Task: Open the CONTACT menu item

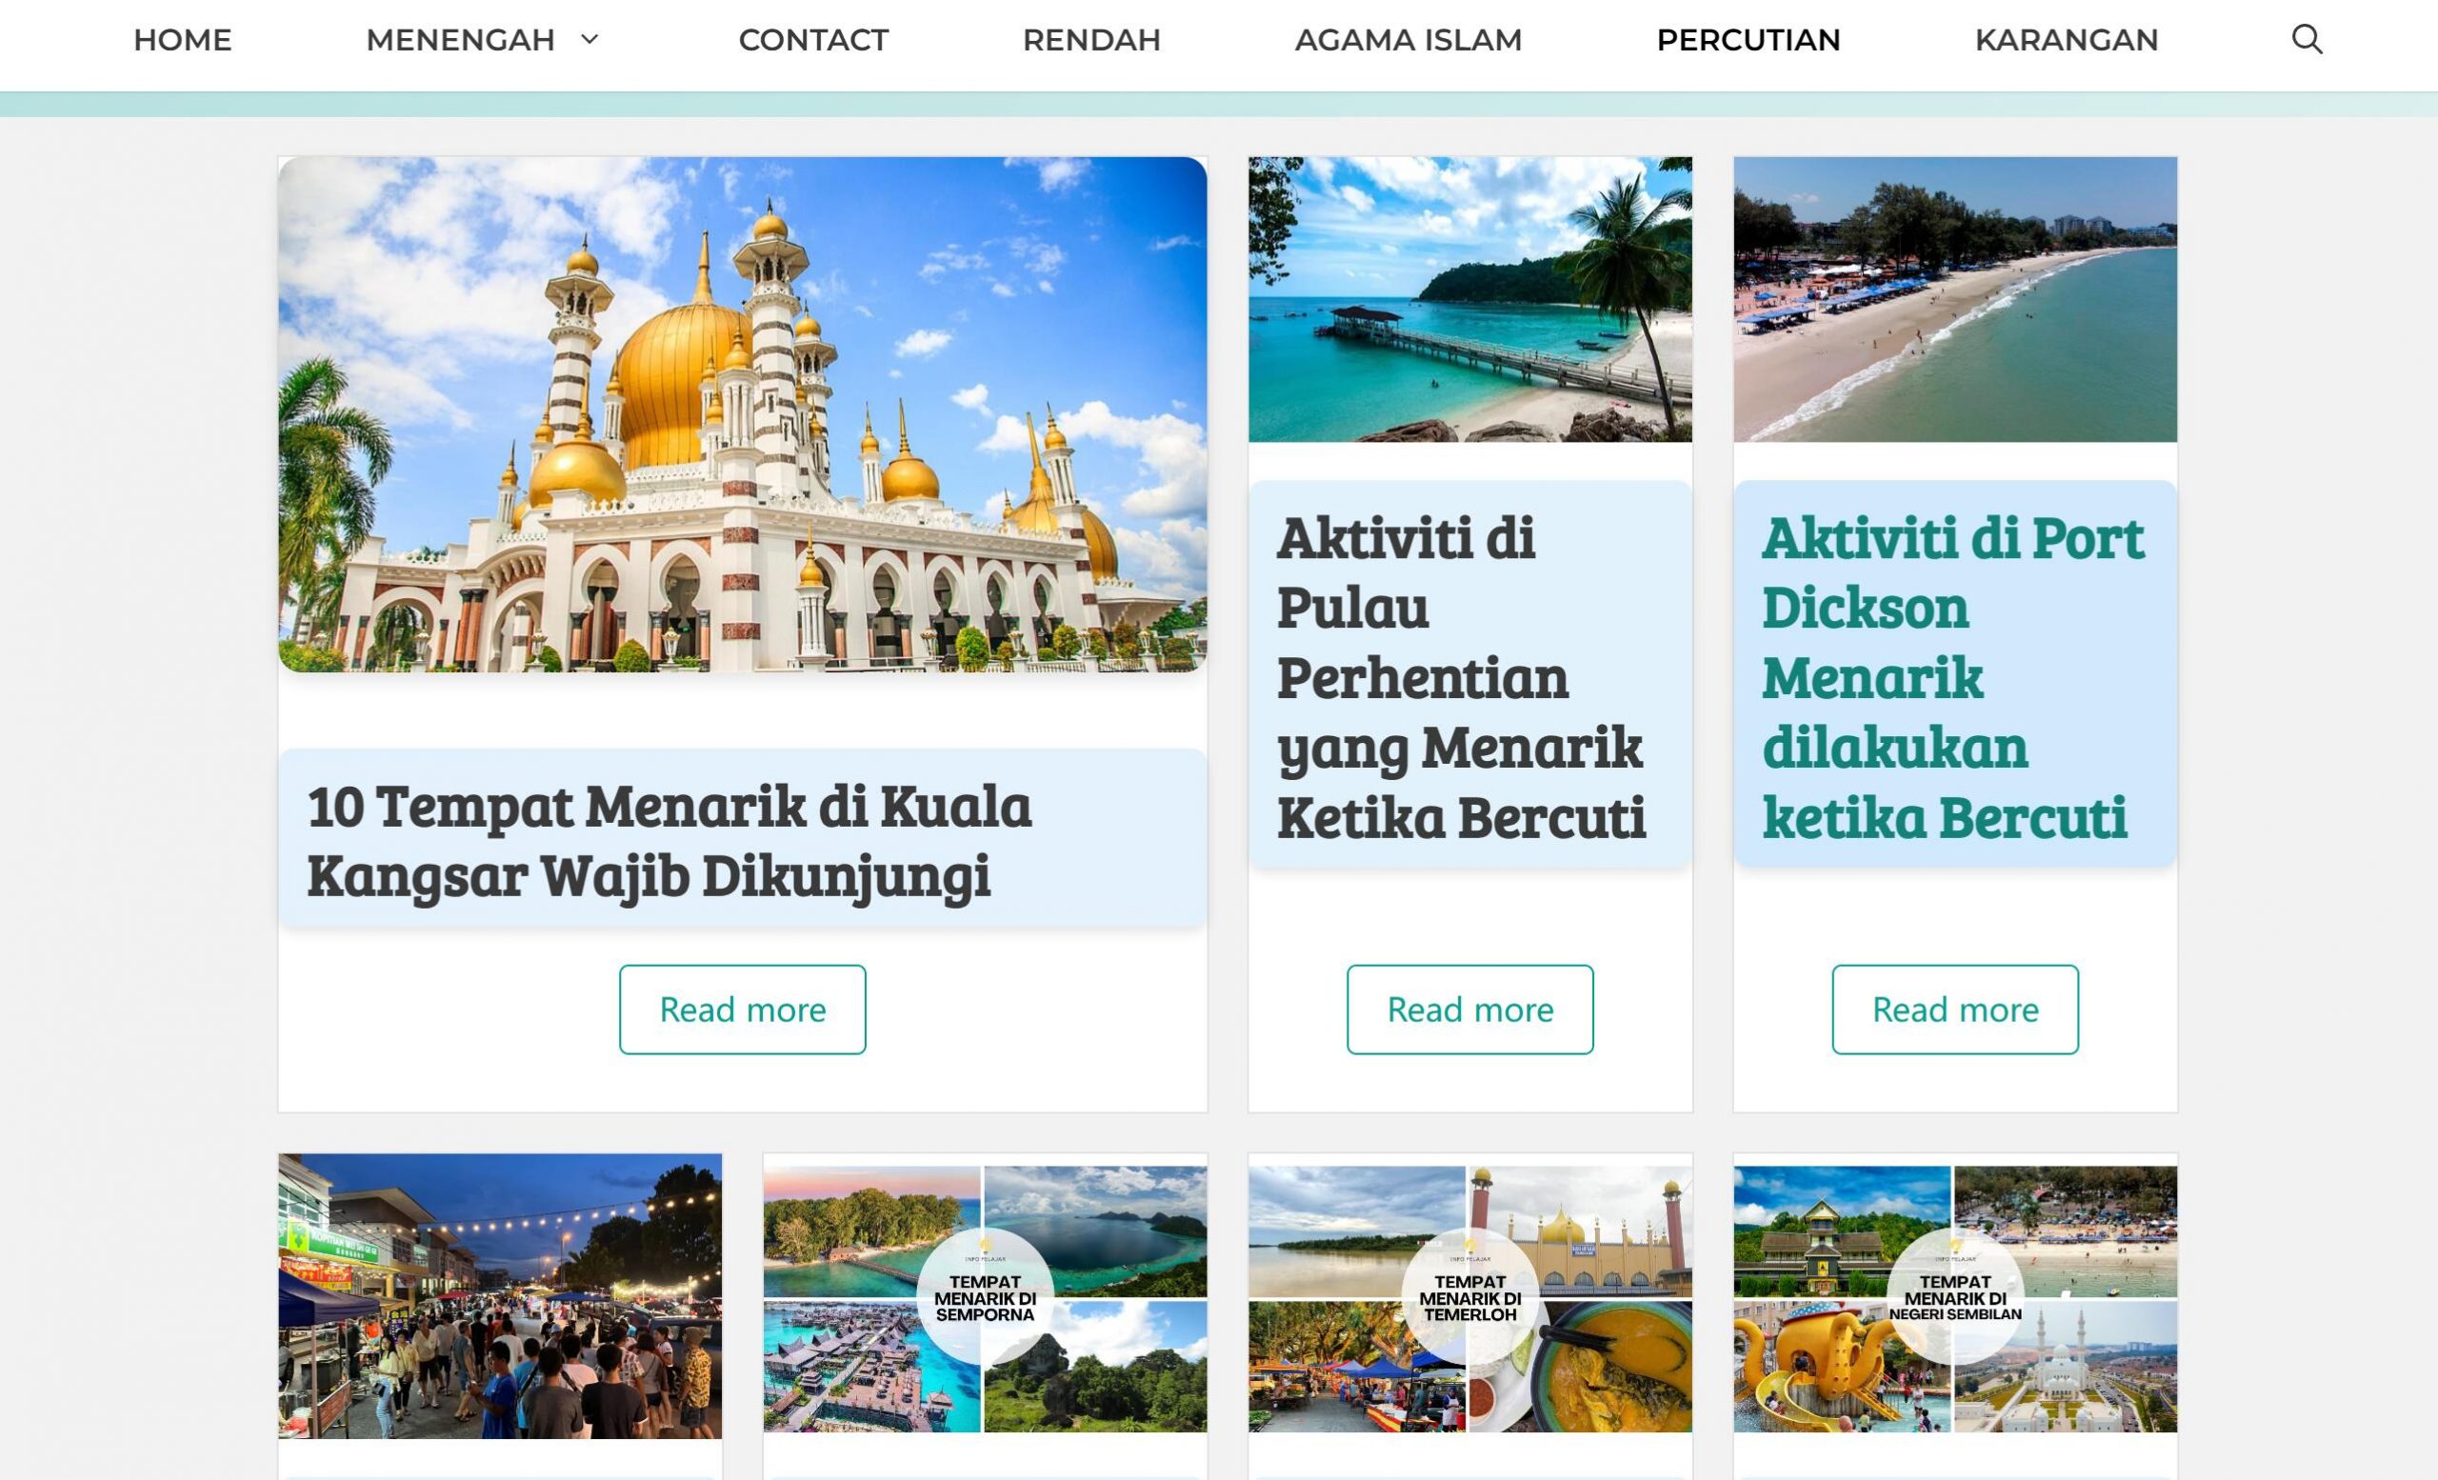Action: pyautogui.click(x=813, y=40)
